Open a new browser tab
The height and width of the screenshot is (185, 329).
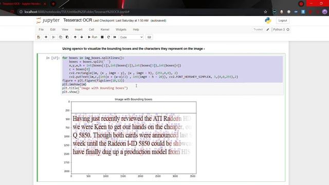pos(53,4)
